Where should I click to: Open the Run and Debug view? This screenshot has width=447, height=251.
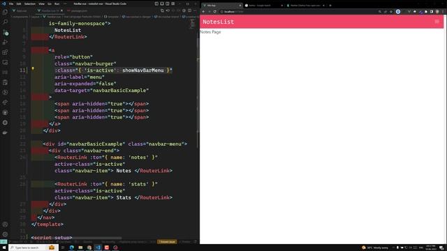tap(5, 42)
